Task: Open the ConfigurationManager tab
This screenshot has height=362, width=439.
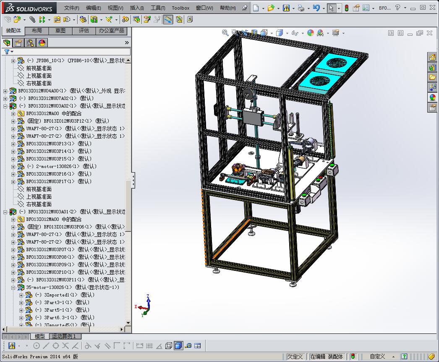Action: pyautogui.click(x=30, y=43)
